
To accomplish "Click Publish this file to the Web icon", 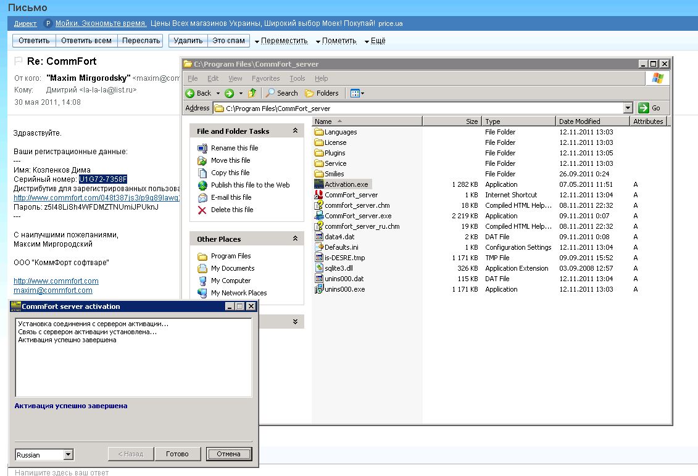I will pyautogui.click(x=202, y=185).
